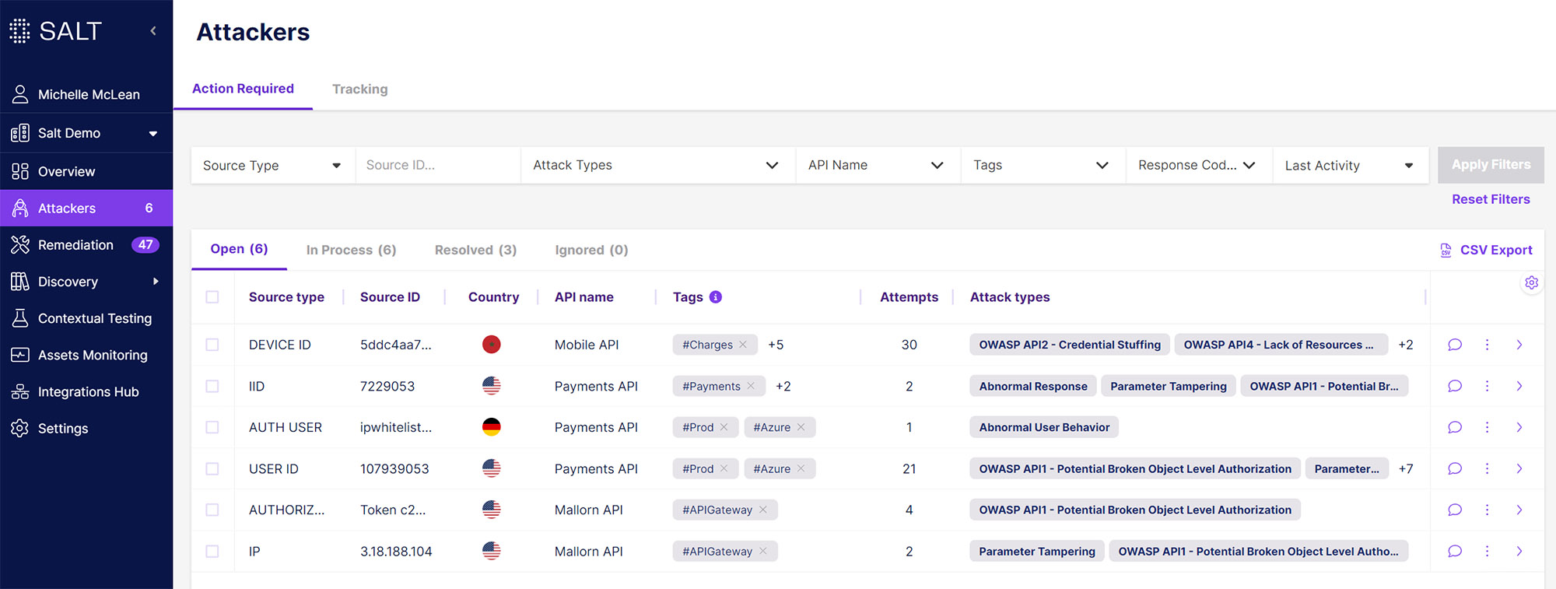Click the comment icon on the DEVICE ID row

(1454, 345)
